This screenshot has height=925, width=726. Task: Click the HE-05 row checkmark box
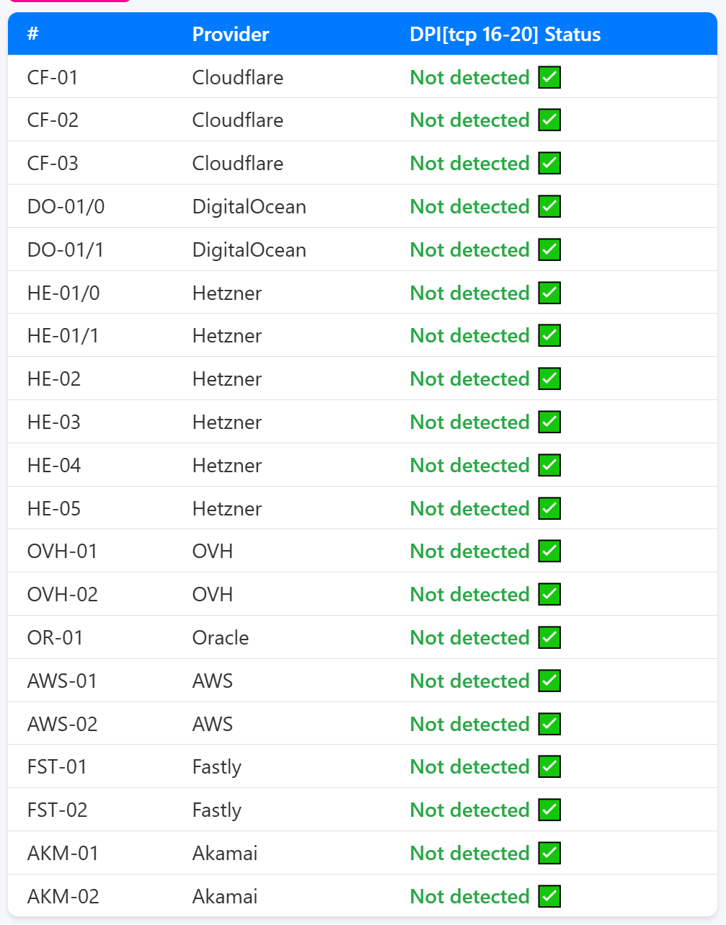click(549, 509)
